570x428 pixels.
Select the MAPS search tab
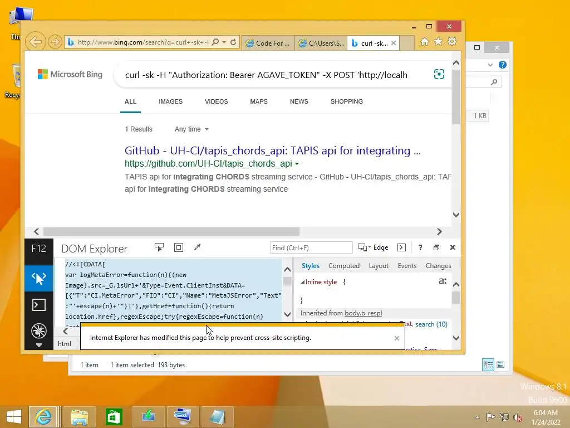[259, 101]
